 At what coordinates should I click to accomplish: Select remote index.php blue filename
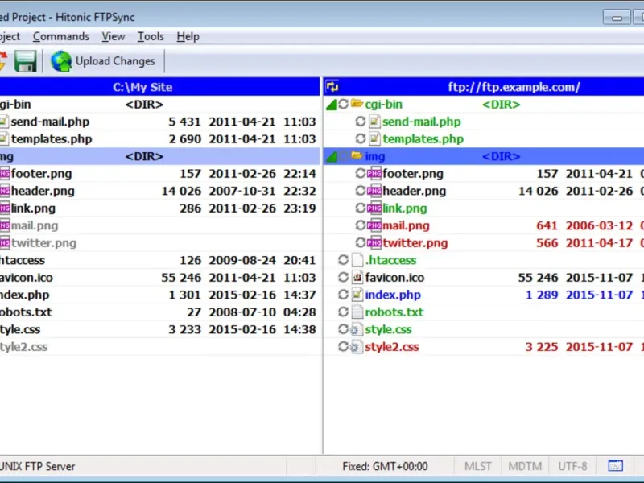[x=393, y=295]
